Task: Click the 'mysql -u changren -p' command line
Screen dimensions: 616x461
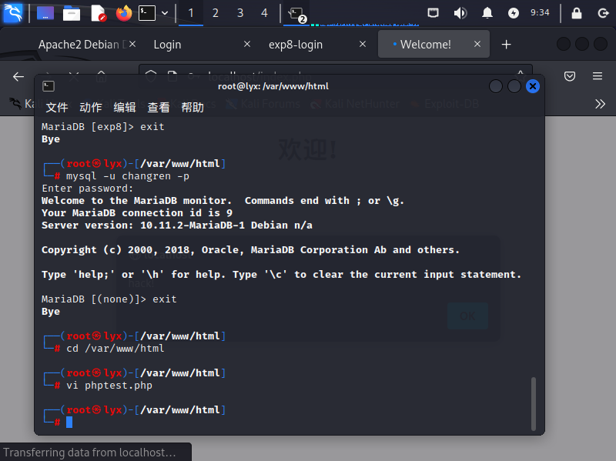Action: [x=128, y=176]
